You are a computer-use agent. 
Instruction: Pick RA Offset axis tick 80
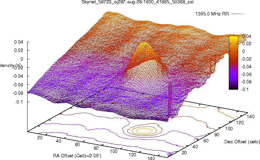click(x=96, y=148)
